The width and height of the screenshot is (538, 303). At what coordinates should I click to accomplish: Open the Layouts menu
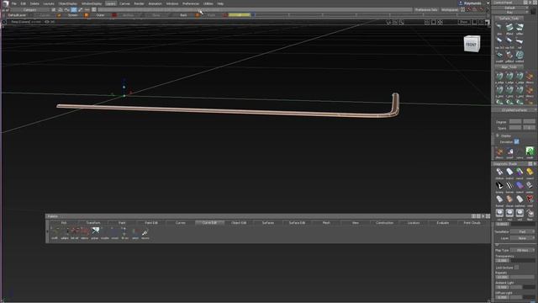[49, 3]
